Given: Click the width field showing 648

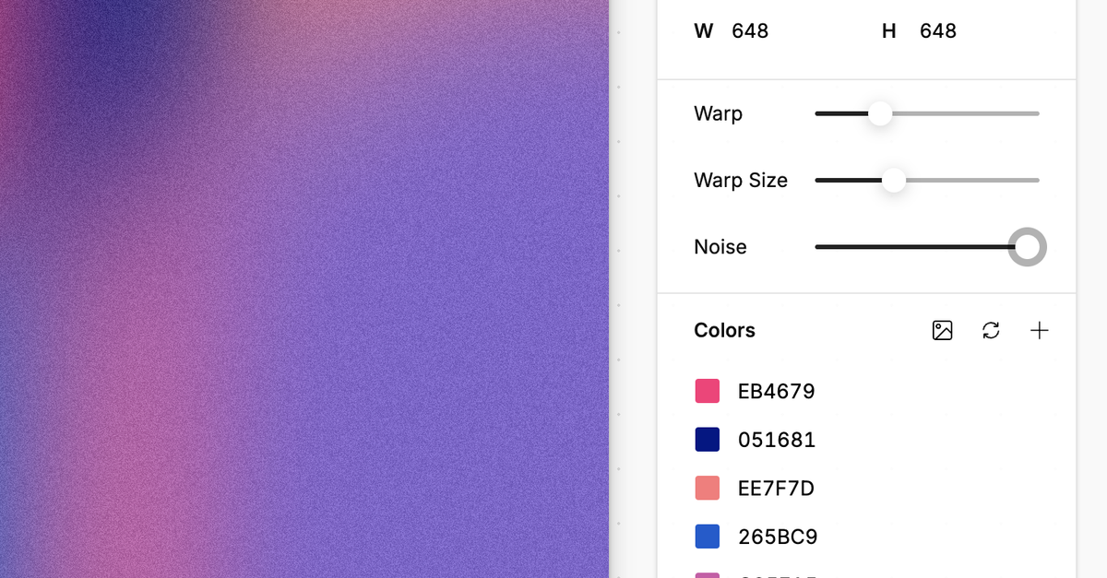Looking at the screenshot, I should point(750,31).
